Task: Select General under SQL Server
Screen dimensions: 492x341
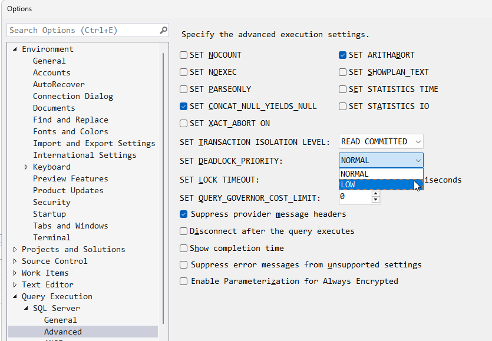Action: [60, 320]
